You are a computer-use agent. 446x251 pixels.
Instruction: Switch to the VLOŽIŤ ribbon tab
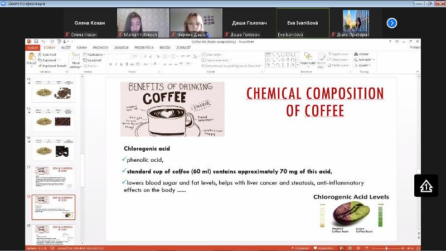(66, 48)
